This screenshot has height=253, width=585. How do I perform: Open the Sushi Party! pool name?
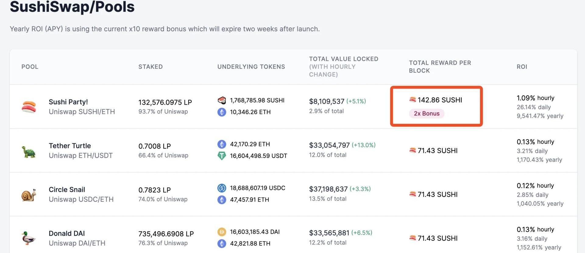(68, 102)
